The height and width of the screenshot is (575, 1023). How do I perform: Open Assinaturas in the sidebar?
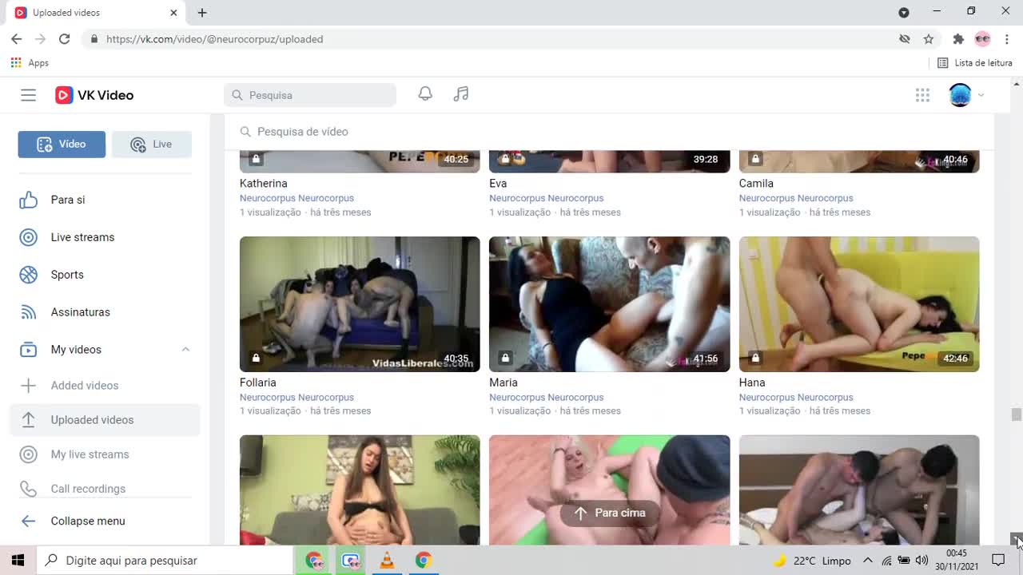[x=80, y=312]
